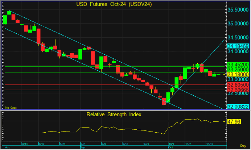Select the green 33.45200 resistance price label

[x=237, y=64]
